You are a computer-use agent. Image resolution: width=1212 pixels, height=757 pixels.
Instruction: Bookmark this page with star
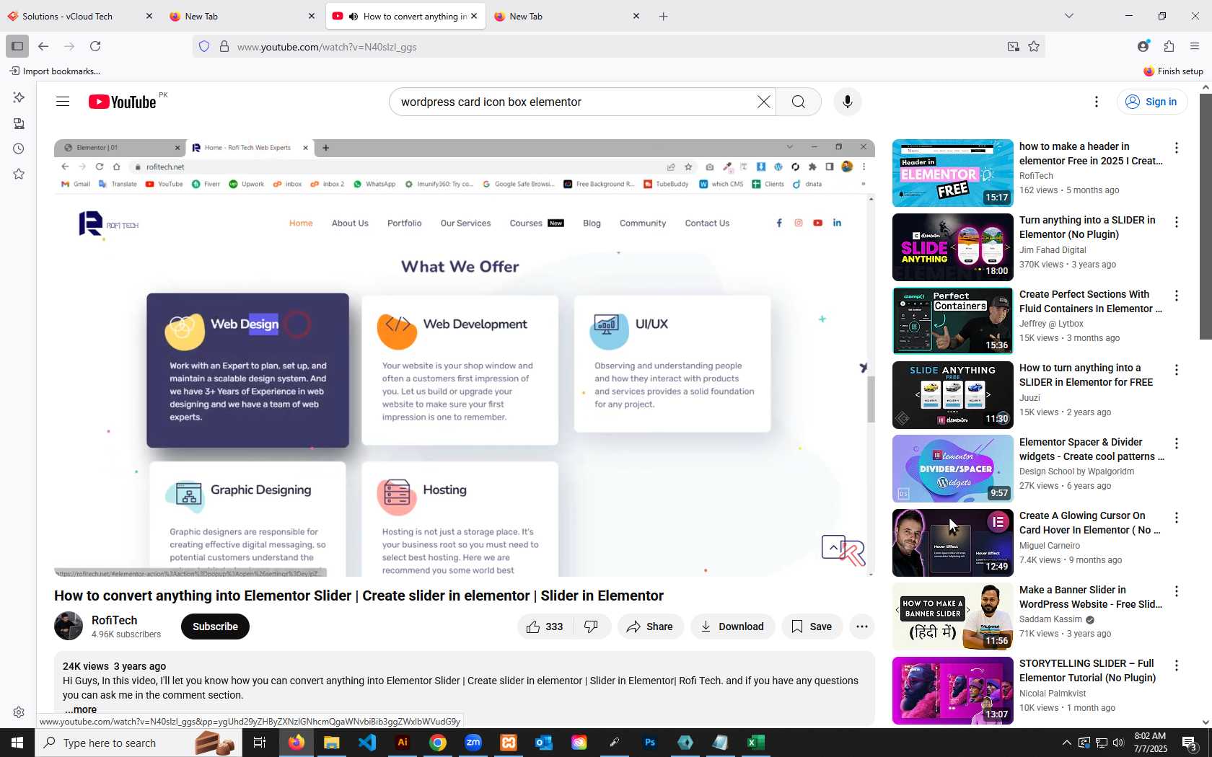[1034, 46]
